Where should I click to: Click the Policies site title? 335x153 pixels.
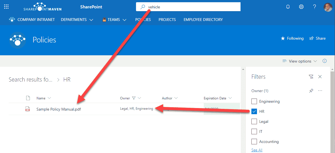44,40
